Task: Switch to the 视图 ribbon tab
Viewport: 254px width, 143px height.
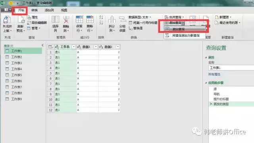Action: click(x=64, y=10)
